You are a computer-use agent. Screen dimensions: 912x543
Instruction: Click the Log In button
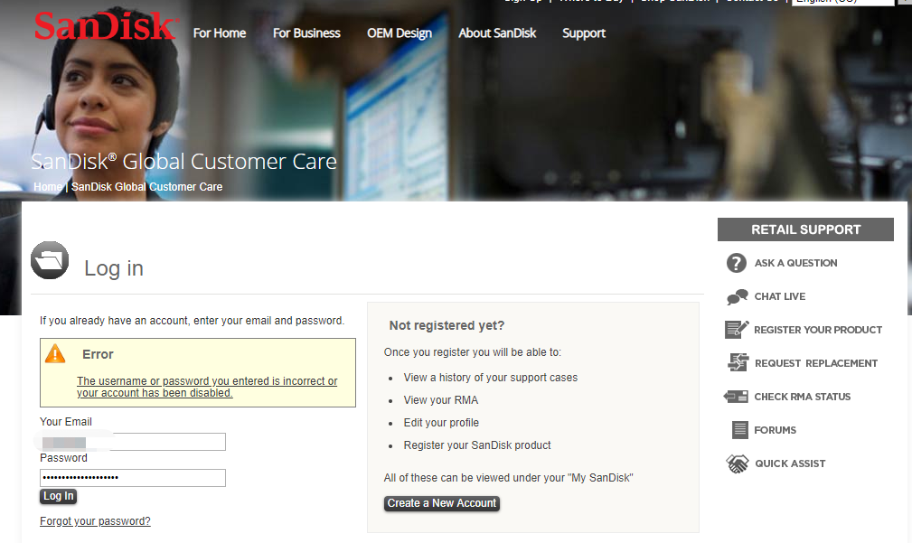[x=58, y=496]
